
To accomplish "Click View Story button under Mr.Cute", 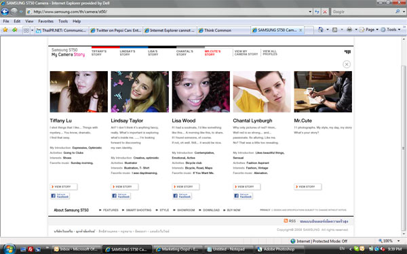I will [x=307, y=187].
